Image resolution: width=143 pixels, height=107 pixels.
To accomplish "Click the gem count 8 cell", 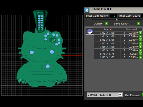I will [x=124, y=57].
